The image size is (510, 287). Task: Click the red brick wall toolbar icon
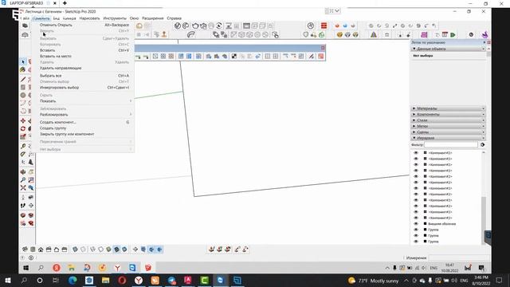tap(324, 26)
